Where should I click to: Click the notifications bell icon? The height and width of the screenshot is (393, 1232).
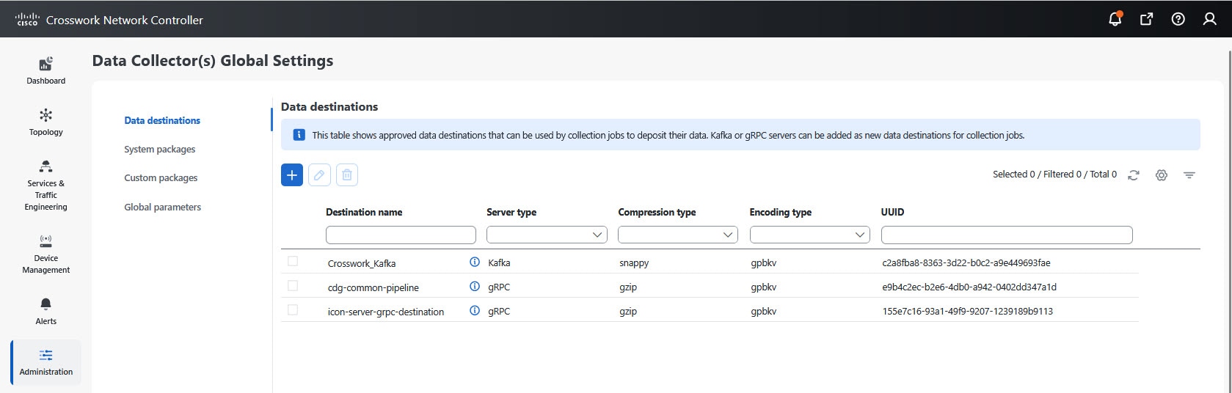1115,19
